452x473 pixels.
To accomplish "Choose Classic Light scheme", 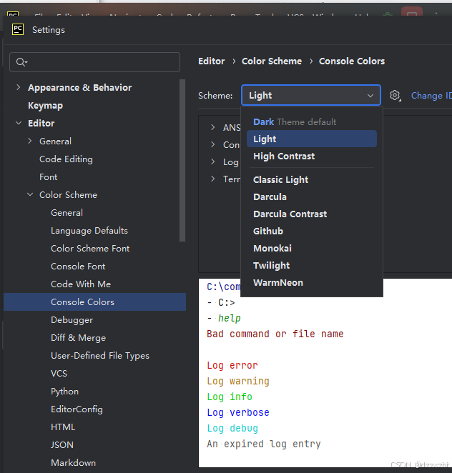I will tap(312, 179).
